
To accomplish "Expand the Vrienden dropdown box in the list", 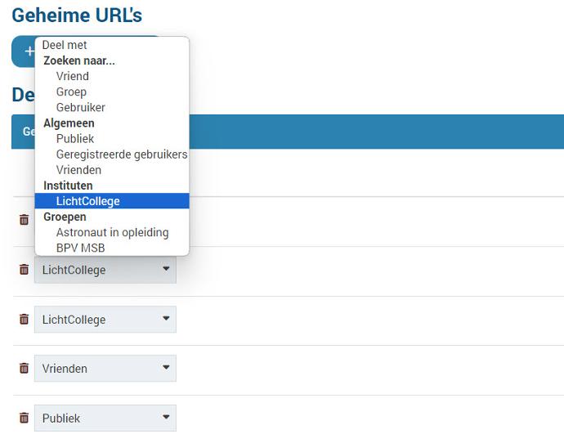I will (105, 369).
